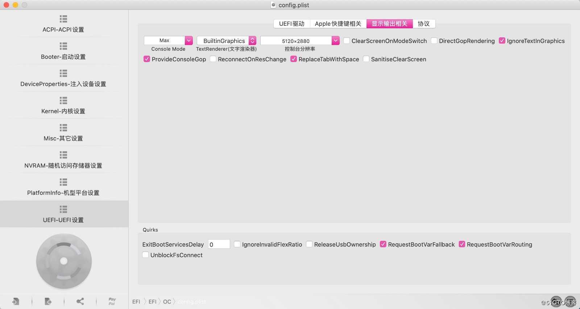This screenshot has width=580, height=309.
Task: Click the import icon in bottom toolbar
Action: (x=16, y=301)
